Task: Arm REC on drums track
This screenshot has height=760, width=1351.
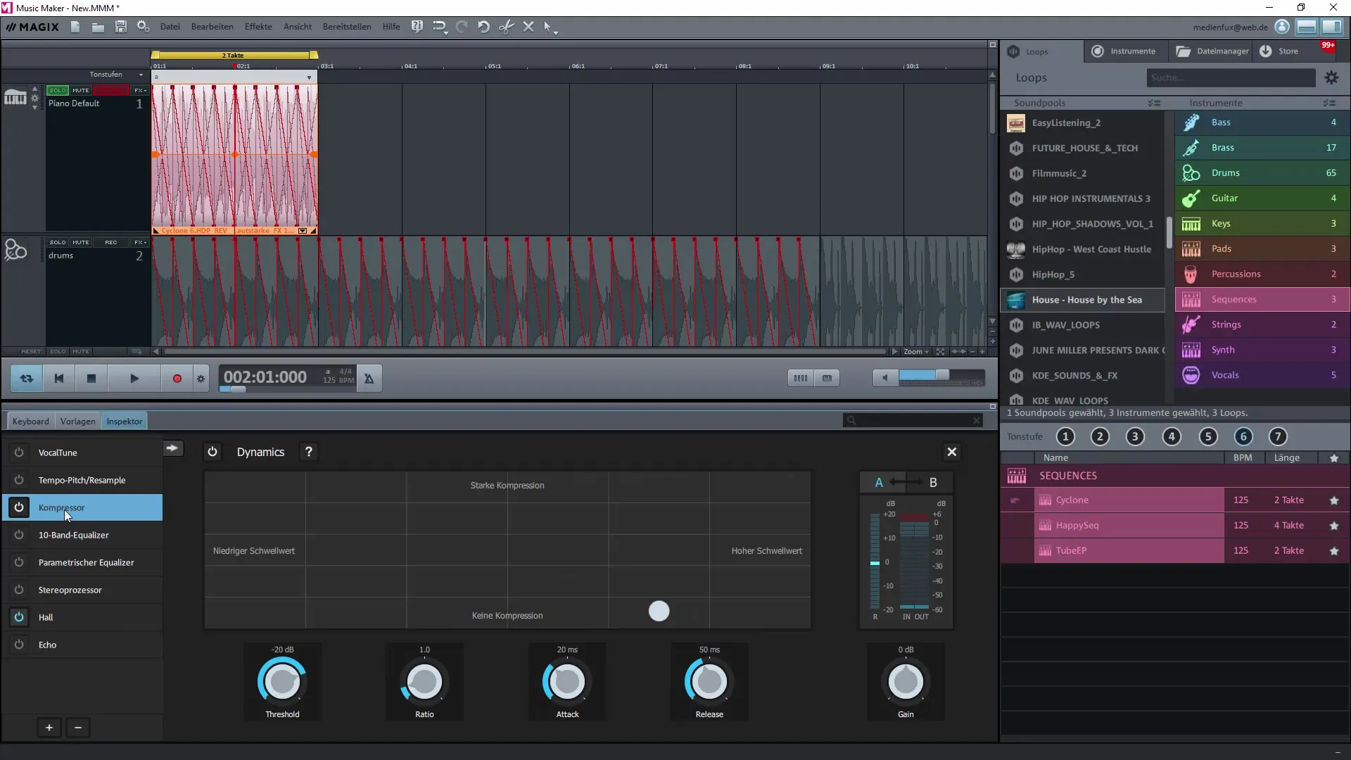Action: [111, 242]
